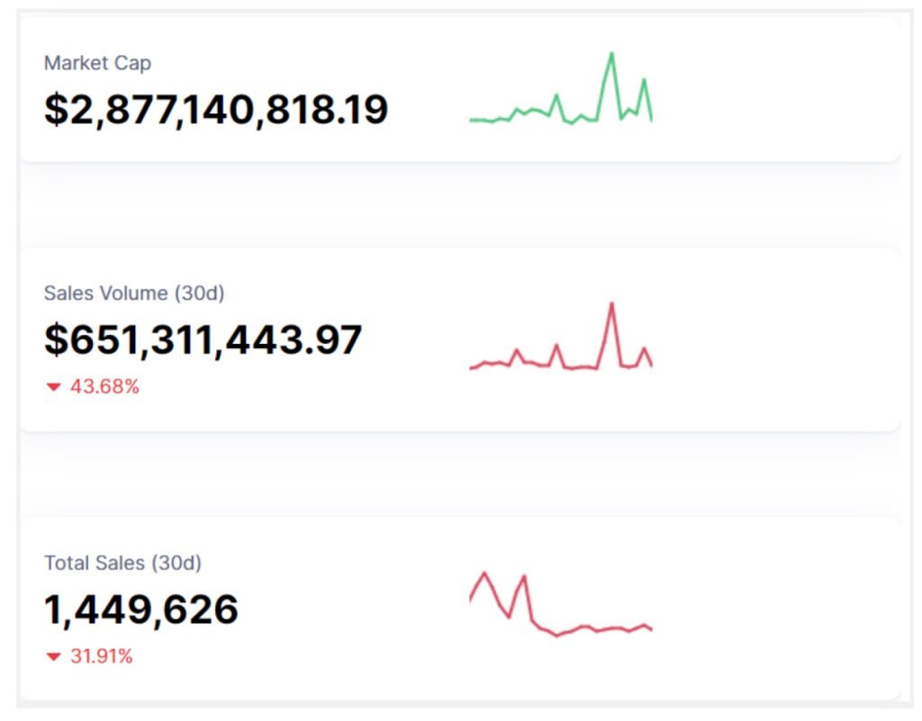Click the red down arrow beside 43.68%
This screenshot has height=721, width=922.
tap(53, 387)
